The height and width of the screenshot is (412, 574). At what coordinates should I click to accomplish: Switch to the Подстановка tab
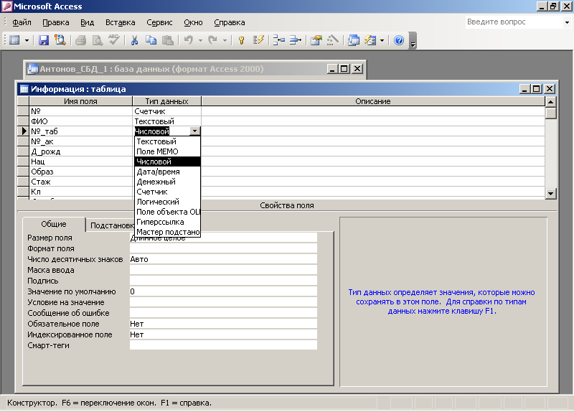point(112,225)
